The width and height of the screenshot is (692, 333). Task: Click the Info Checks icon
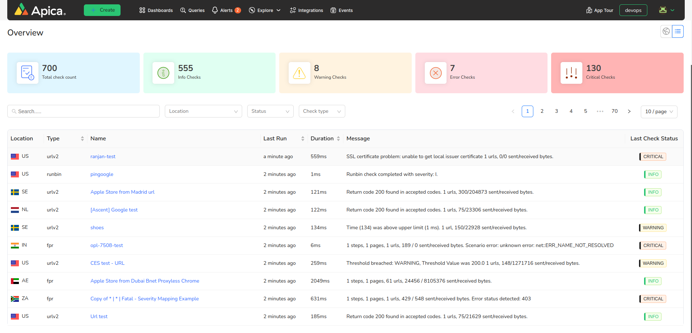[163, 73]
